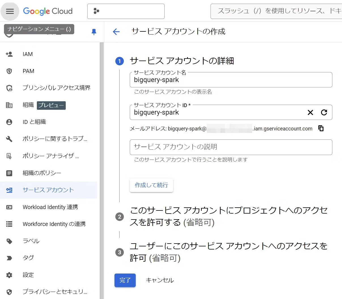The width and height of the screenshot is (342, 299).
Task: Clear the service account ID with X
Action: coord(311,113)
